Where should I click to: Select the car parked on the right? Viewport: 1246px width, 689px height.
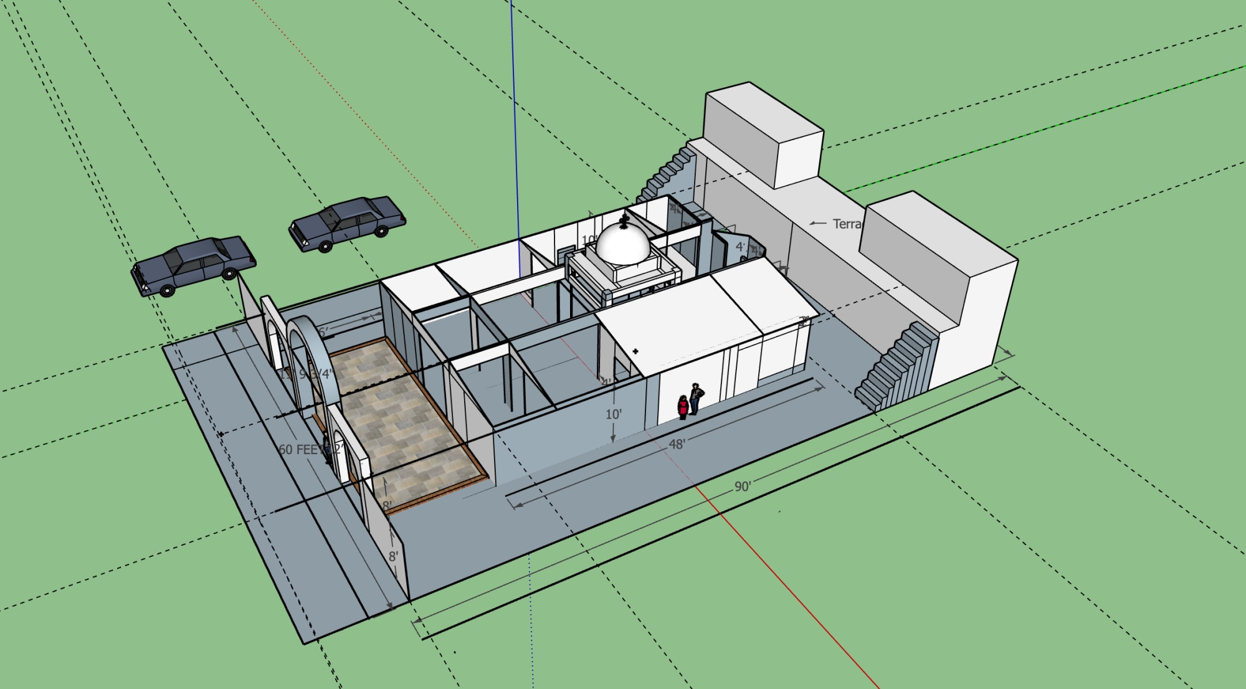pos(348,222)
